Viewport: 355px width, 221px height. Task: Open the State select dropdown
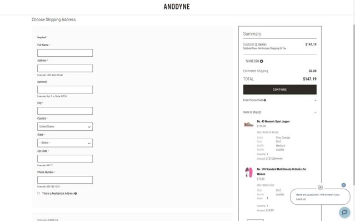[65, 143]
